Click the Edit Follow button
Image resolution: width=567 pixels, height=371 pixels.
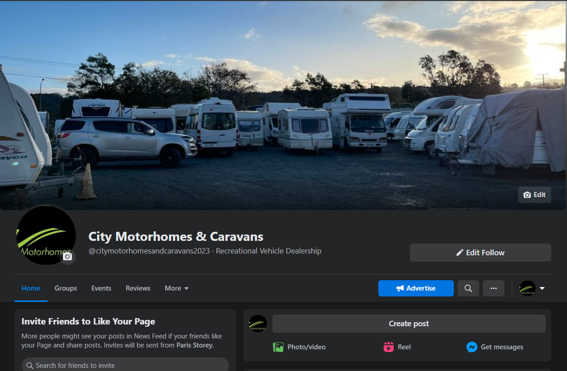(481, 253)
